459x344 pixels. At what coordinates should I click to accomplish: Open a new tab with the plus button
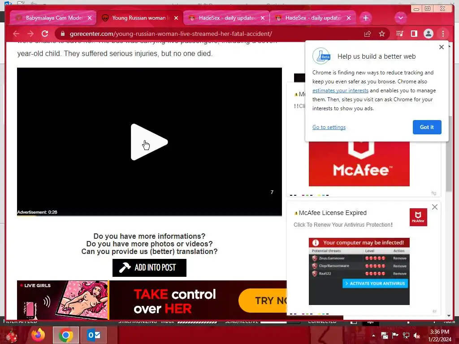[x=365, y=18]
